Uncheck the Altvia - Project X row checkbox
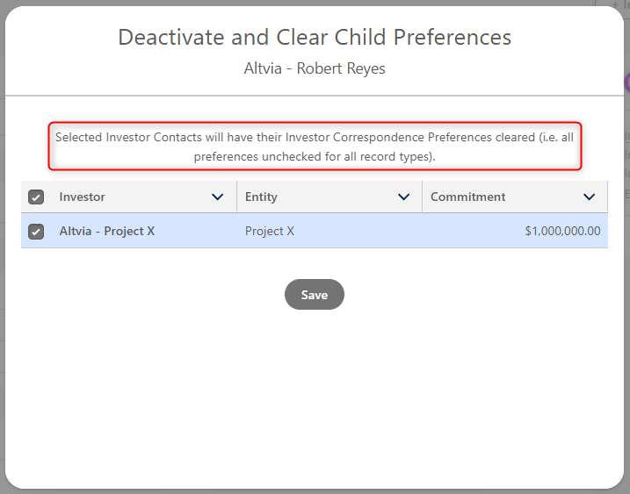This screenshot has width=630, height=494. 36,232
